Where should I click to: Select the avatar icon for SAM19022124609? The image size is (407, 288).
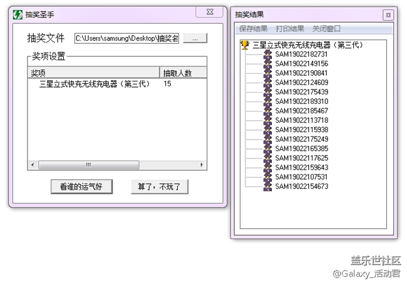click(267, 83)
